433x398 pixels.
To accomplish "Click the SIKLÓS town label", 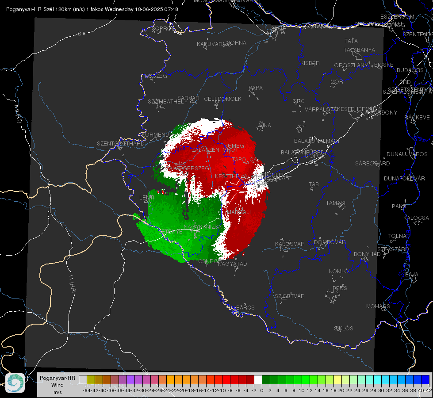I will point(344,329).
